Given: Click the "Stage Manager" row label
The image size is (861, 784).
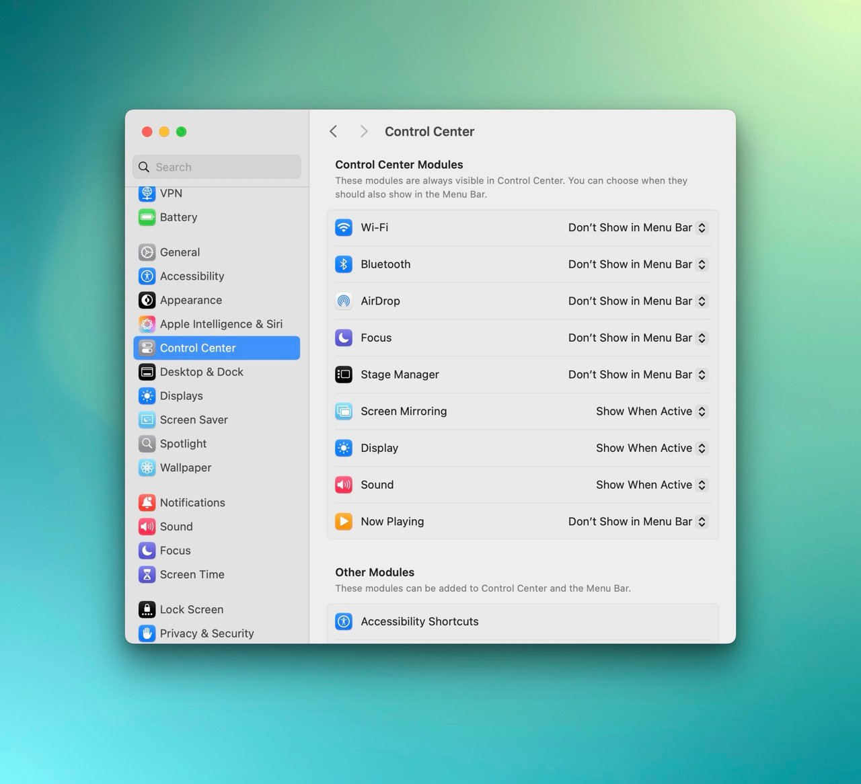Looking at the screenshot, I should (400, 375).
